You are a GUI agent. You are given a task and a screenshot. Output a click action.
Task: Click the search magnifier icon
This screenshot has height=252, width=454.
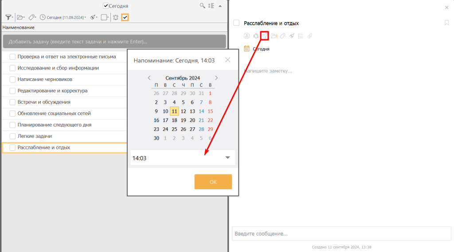point(203,6)
